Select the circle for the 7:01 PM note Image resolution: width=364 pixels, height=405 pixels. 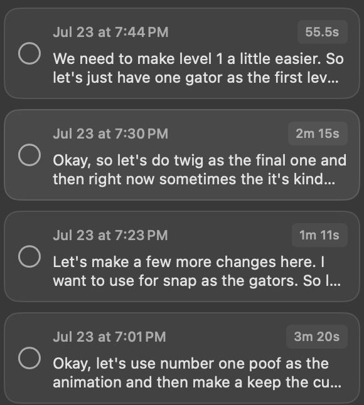[29, 358]
